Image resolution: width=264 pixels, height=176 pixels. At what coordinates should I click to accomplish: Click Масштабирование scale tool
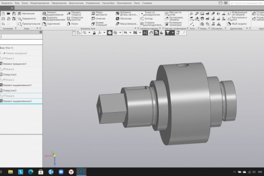point(127,24)
